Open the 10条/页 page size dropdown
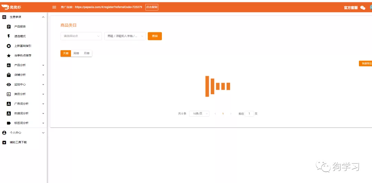 [x=199, y=114]
